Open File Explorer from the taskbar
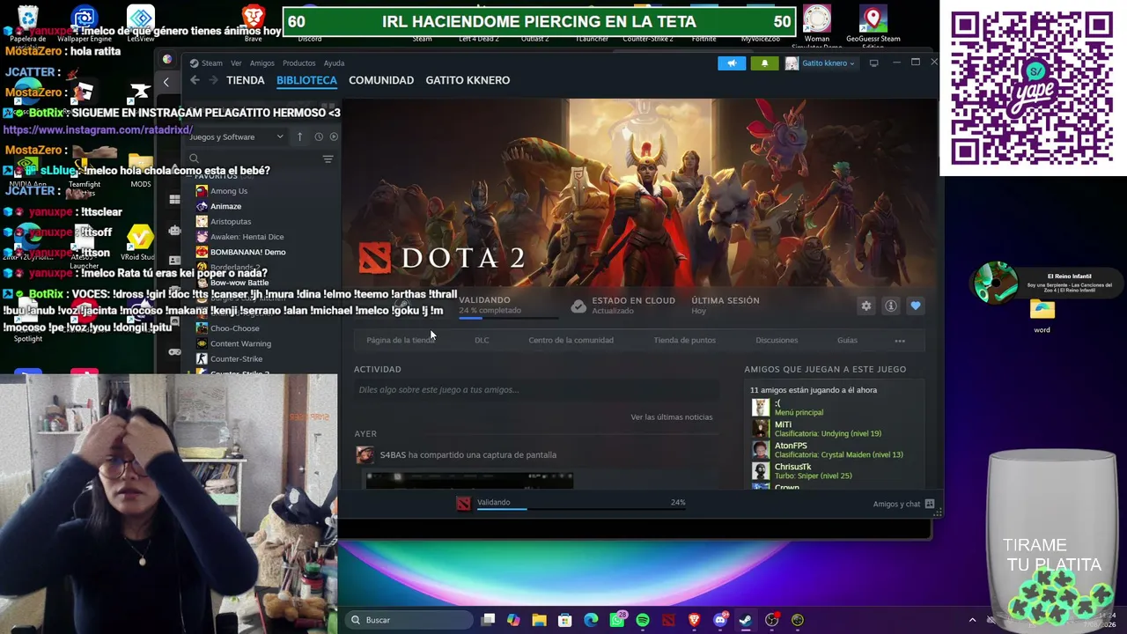1127x634 pixels. pos(539,620)
